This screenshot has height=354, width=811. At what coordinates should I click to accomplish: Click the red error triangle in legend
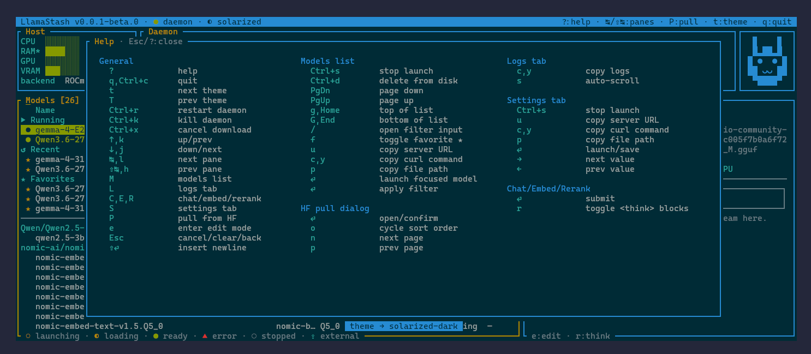(x=205, y=336)
